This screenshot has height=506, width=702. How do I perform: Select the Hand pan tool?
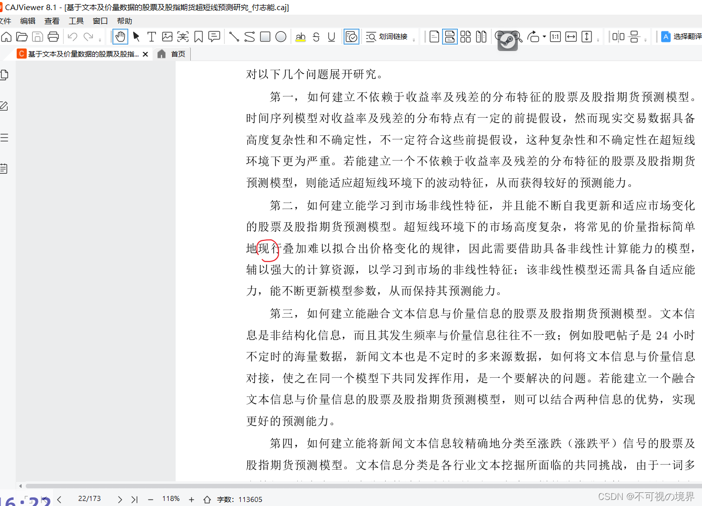[120, 37]
